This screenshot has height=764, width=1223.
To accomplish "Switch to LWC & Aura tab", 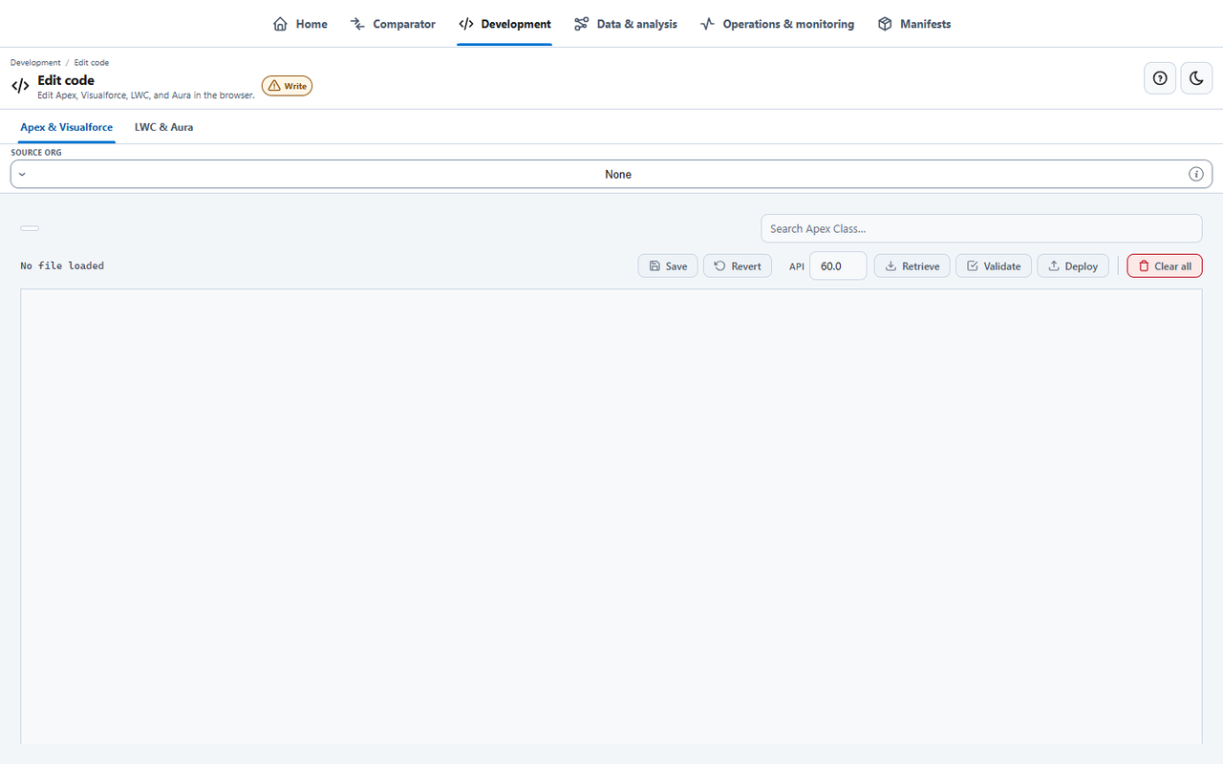I will pos(163,127).
